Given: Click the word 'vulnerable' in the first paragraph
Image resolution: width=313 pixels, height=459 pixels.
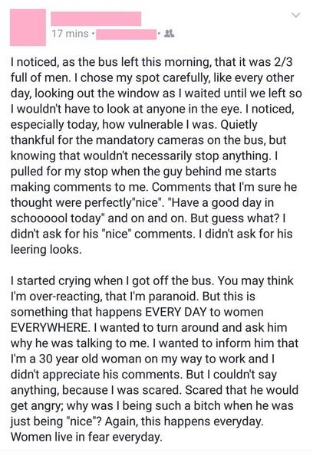Looking at the screenshot, I should 150,125.
